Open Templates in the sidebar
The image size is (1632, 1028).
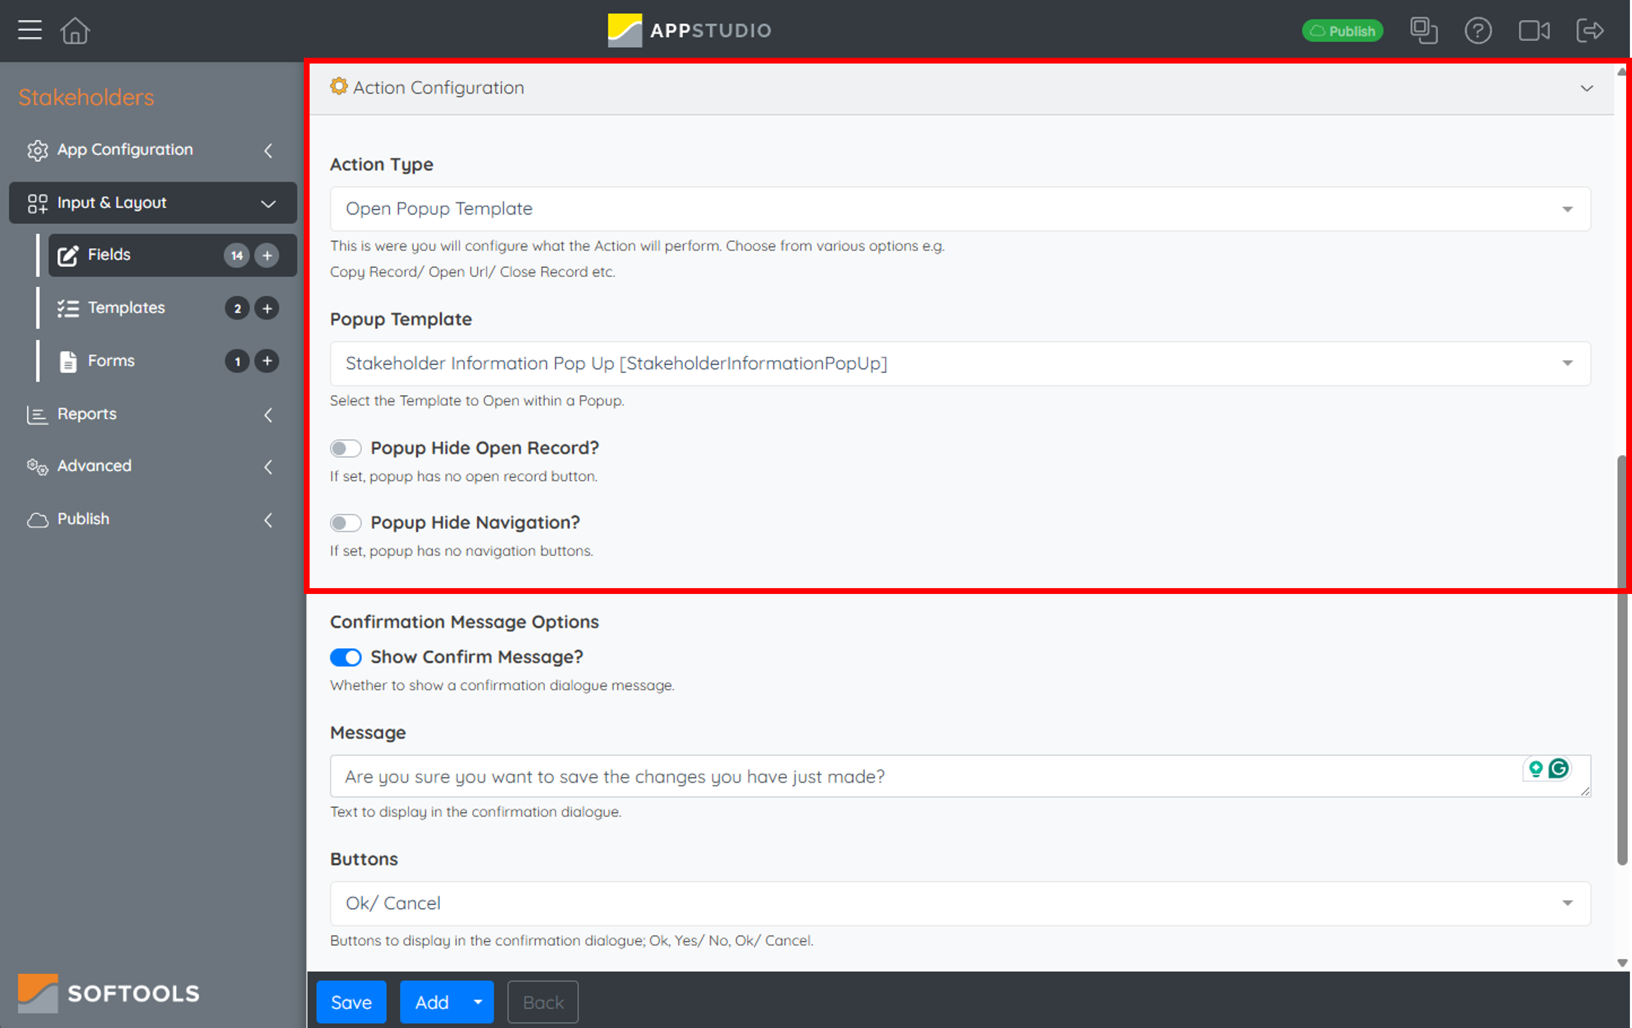(173, 308)
